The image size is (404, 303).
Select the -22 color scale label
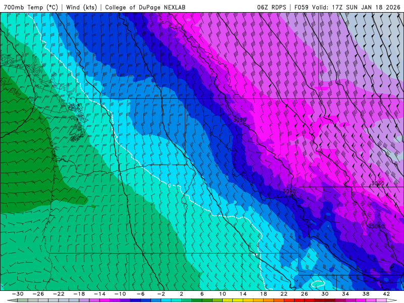[x=59, y=294]
